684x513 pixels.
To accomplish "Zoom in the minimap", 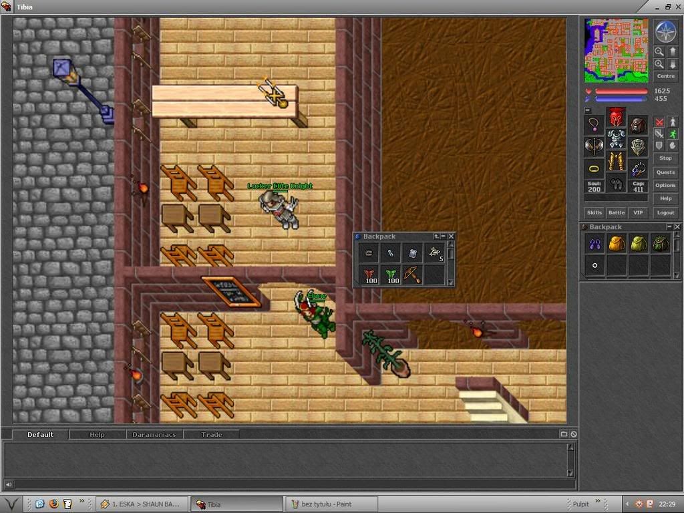I will pyautogui.click(x=659, y=64).
